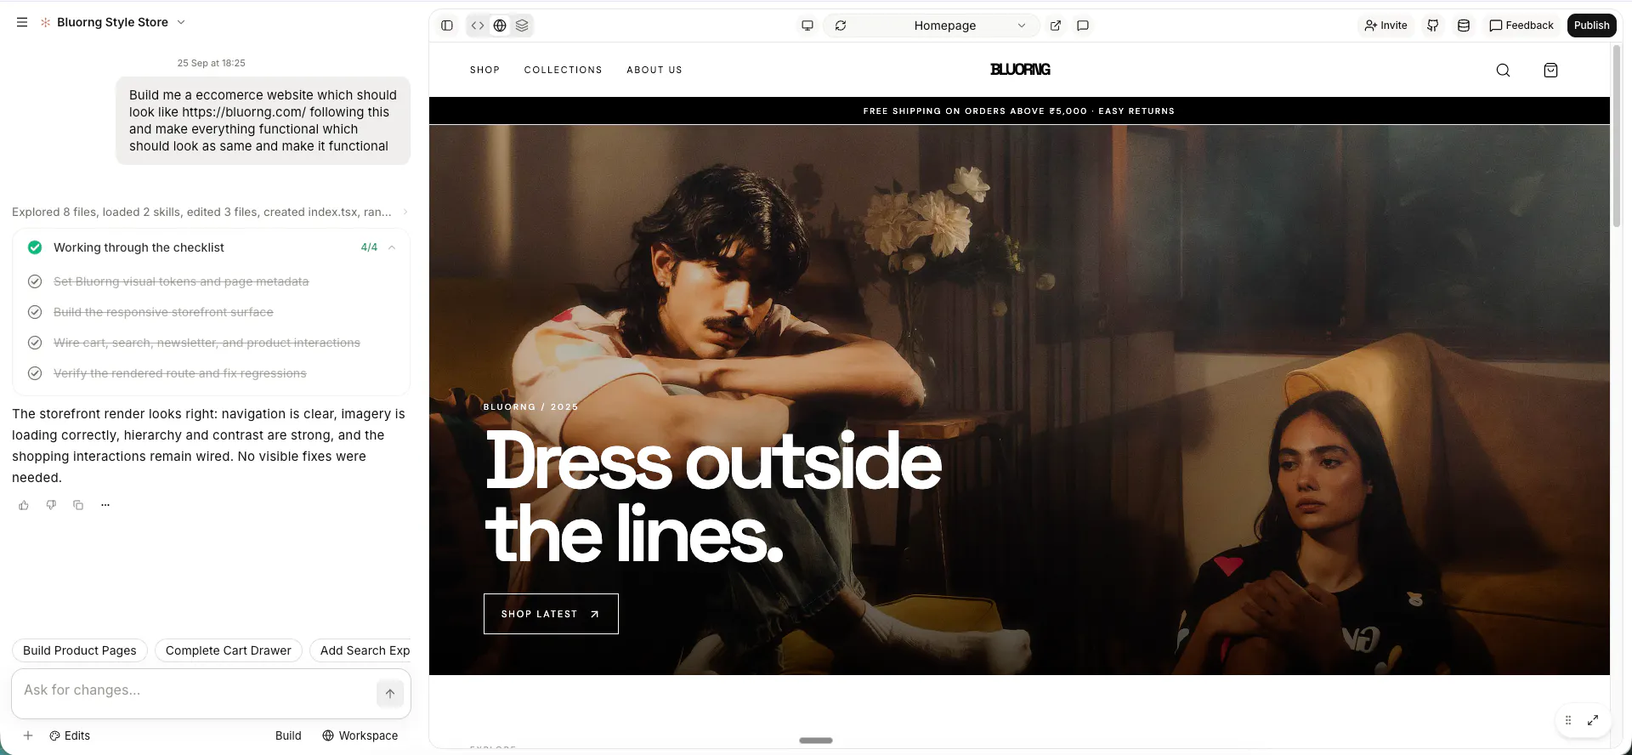Open preview in new tab icon

pyautogui.click(x=1056, y=26)
